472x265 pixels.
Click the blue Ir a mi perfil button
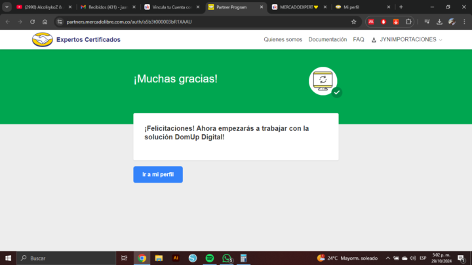click(158, 174)
